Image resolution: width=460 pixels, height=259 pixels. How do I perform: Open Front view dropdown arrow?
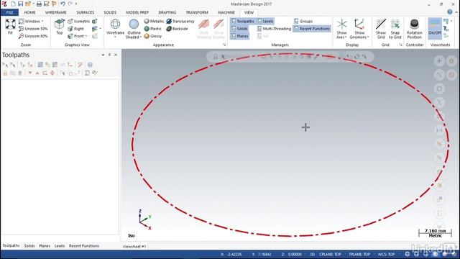tap(86, 36)
